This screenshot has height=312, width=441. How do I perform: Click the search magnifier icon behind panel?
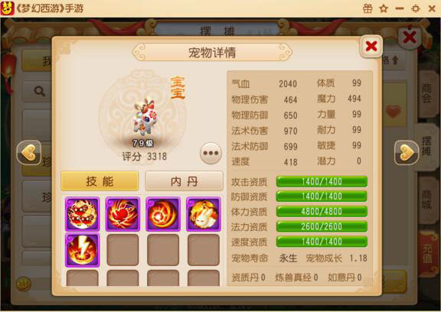point(39,91)
